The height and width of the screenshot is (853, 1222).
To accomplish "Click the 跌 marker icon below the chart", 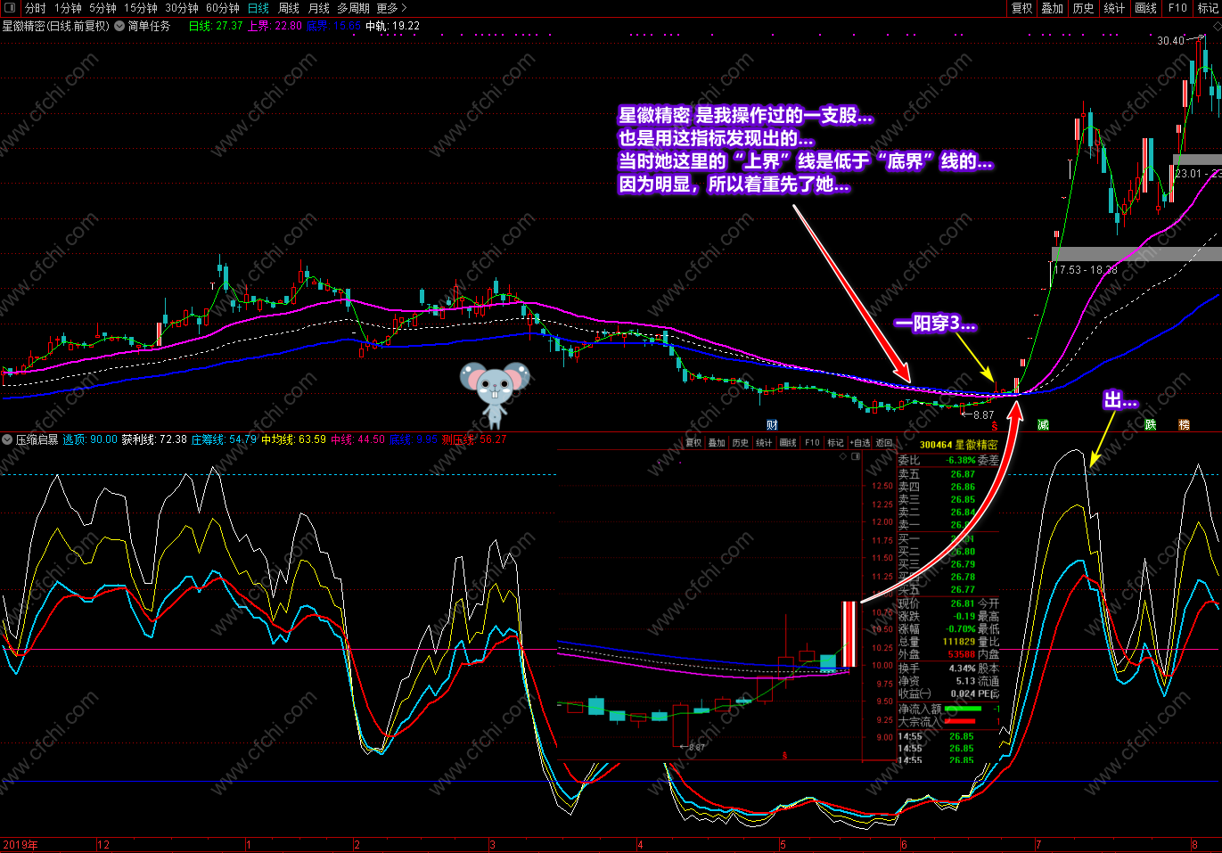I will click(x=1151, y=424).
